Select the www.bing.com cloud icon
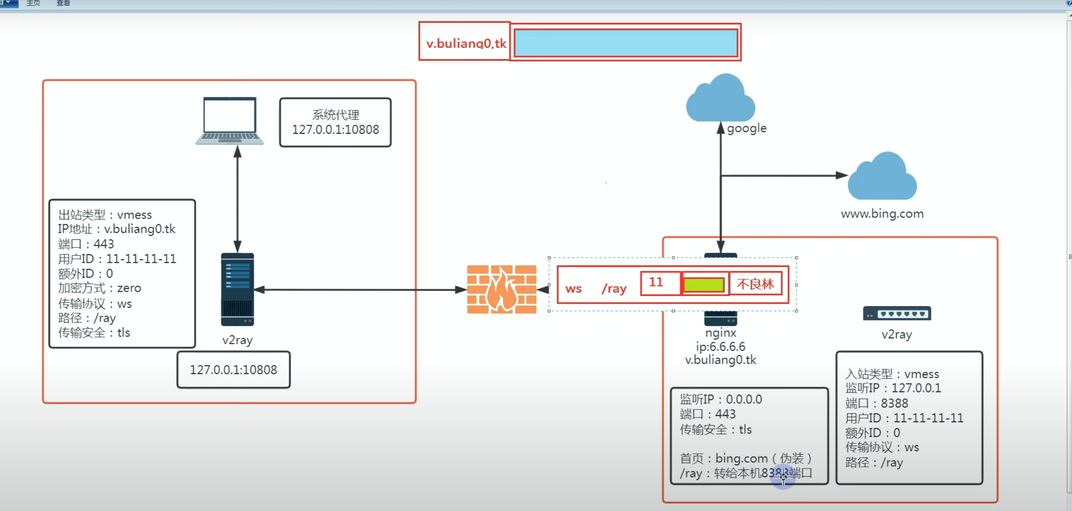Screen dimensions: 1072x511 coord(882,176)
